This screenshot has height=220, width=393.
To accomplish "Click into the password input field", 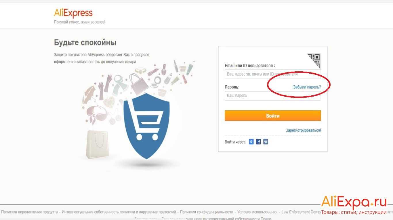I will pyautogui.click(x=272, y=96).
